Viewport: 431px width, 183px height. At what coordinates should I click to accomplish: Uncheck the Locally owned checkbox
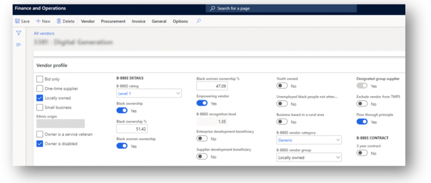tap(40, 98)
